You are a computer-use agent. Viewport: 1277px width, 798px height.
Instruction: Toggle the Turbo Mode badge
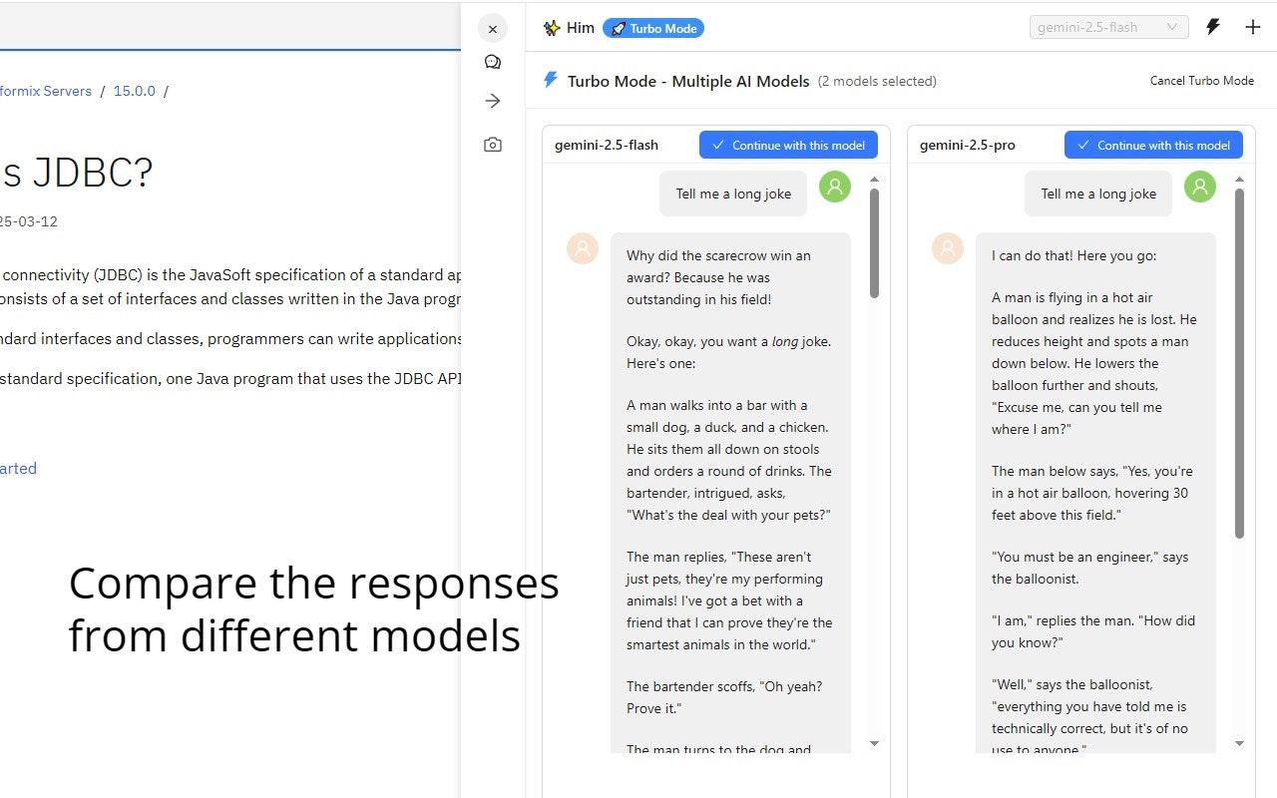(653, 28)
